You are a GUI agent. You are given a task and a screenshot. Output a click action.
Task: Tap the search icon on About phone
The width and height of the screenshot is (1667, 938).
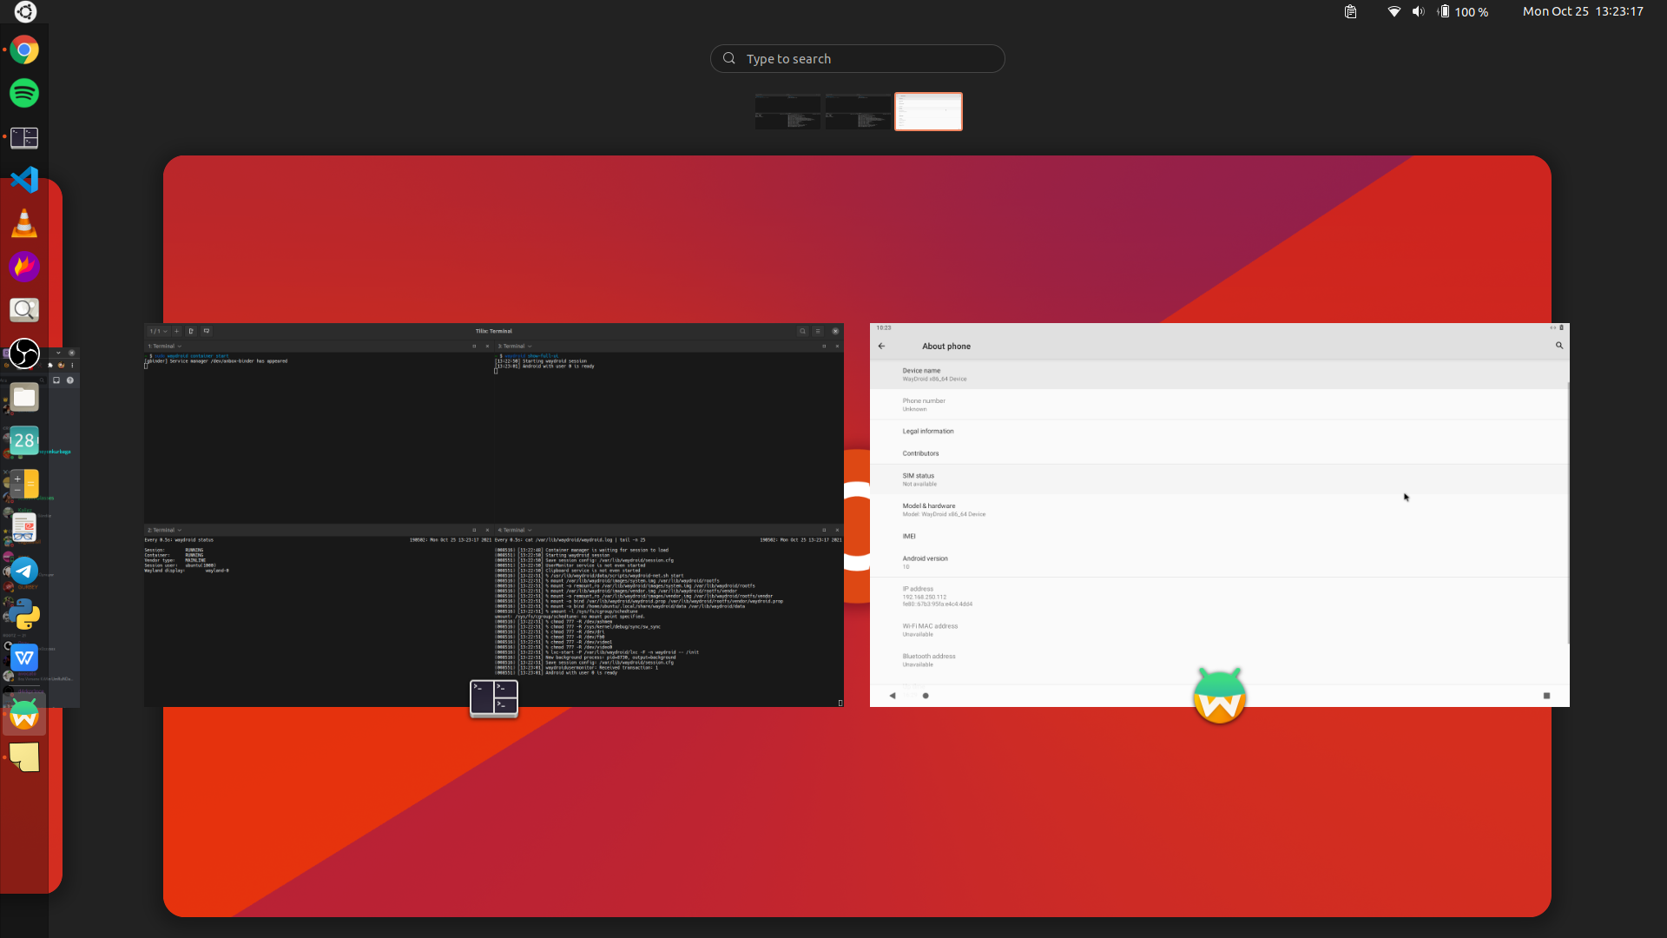pos(1559,345)
